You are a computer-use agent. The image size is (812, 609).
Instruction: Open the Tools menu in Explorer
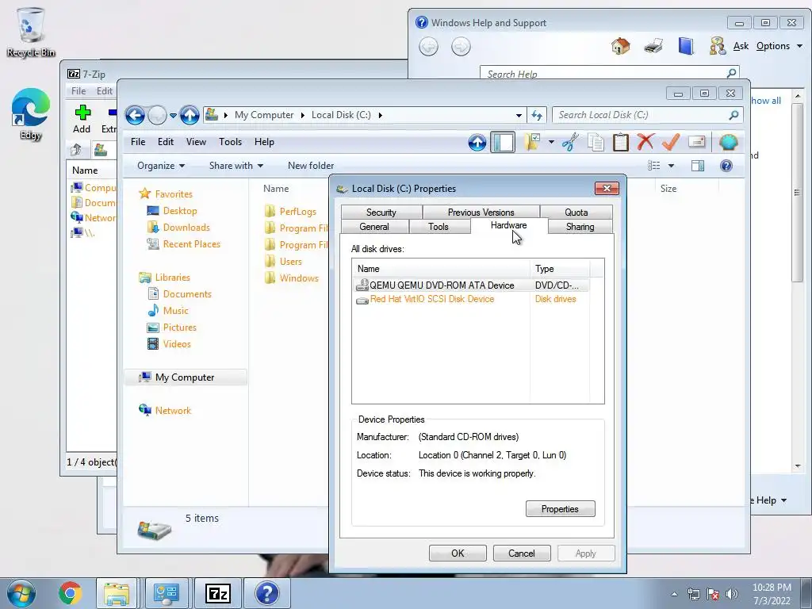(231, 142)
